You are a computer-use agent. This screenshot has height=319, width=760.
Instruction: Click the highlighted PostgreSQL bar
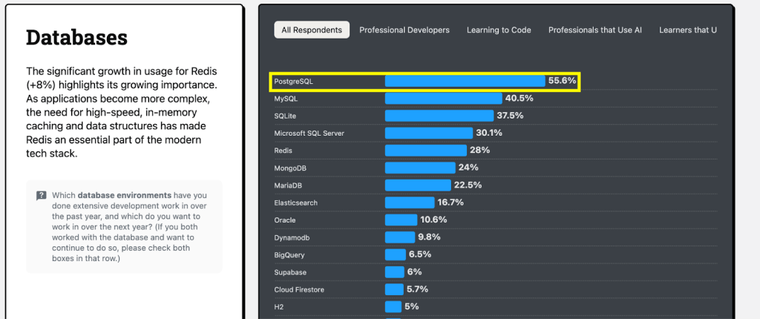coord(465,81)
